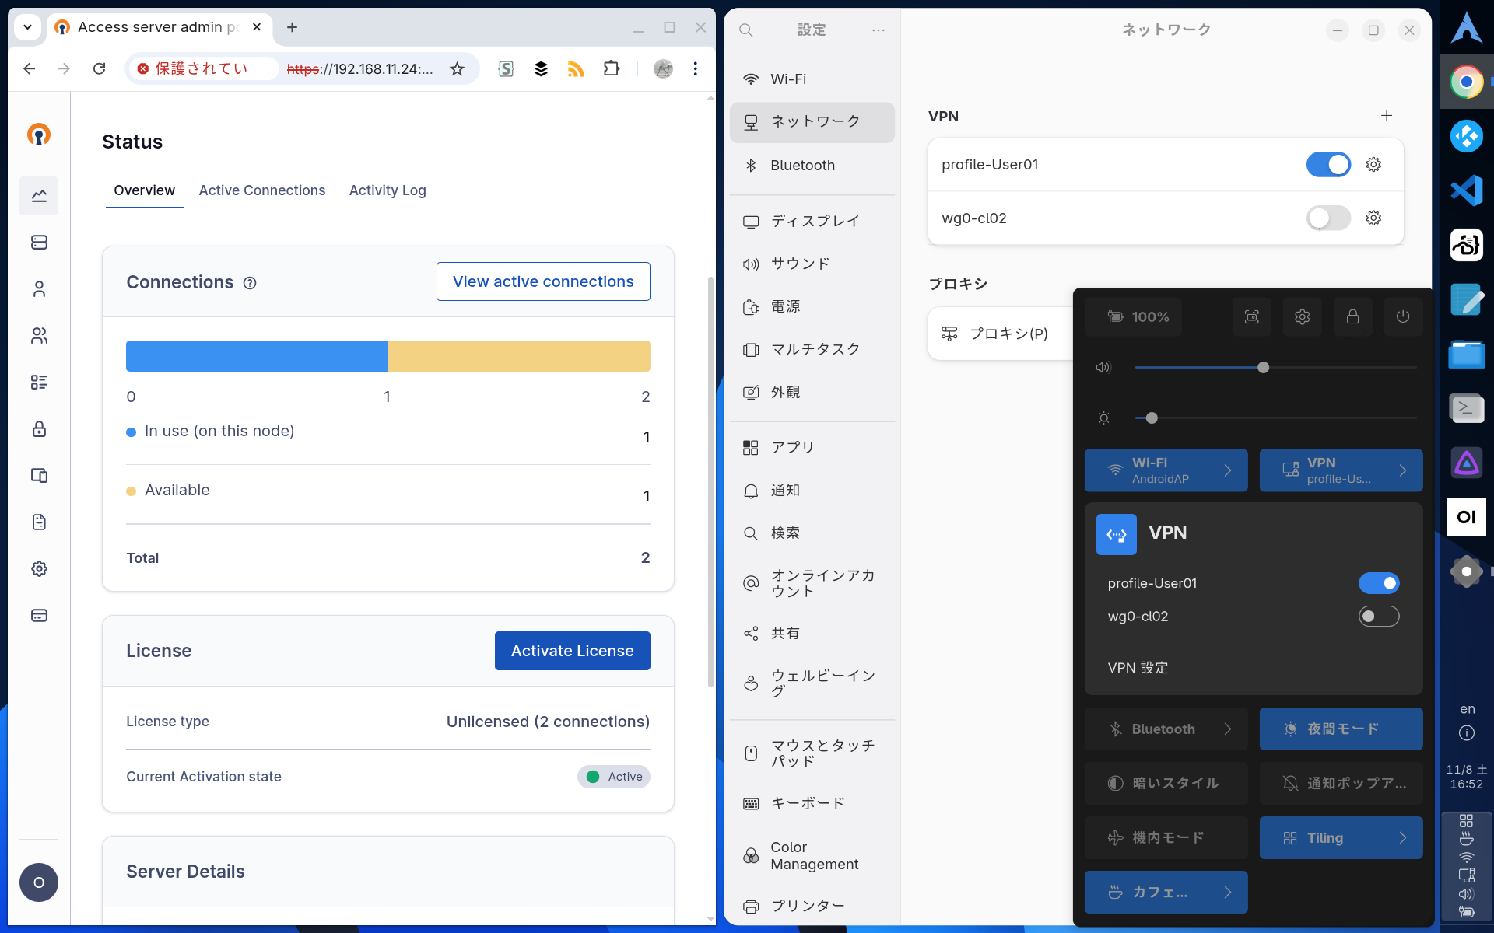Turn off the 夜間モード quick toggle
The height and width of the screenshot is (933, 1494).
tap(1341, 729)
